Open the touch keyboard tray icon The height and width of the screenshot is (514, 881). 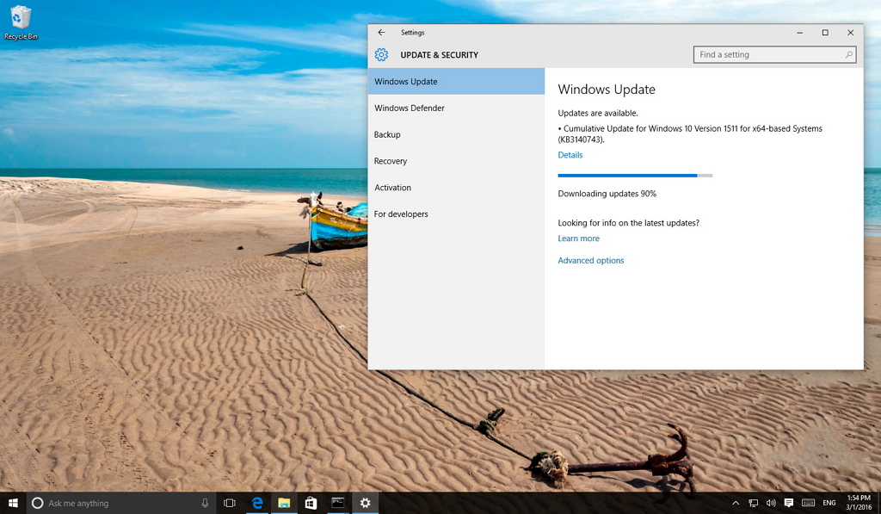tap(808, 503)
